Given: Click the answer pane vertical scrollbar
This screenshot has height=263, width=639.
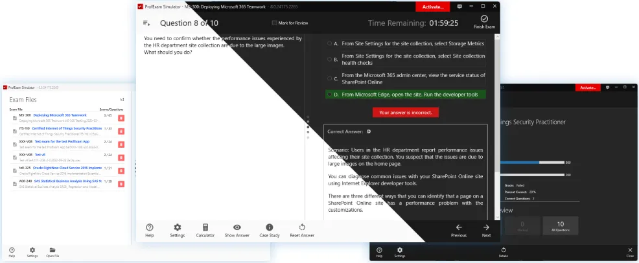Looking at the screenshot, I should [x=497, y=106].
